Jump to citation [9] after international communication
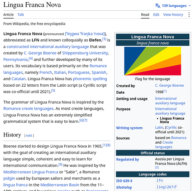 [x=60, y=165]
